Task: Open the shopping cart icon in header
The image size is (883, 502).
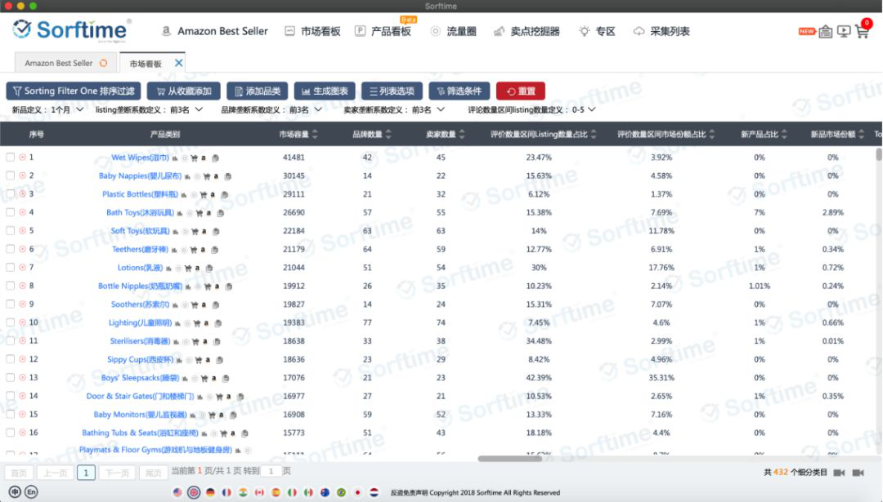Action: pos(863,31)
